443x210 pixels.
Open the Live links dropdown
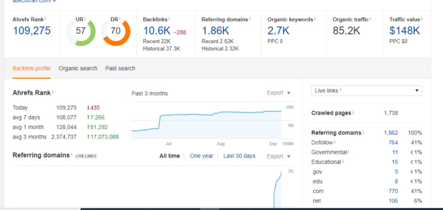tap(366, 91)
